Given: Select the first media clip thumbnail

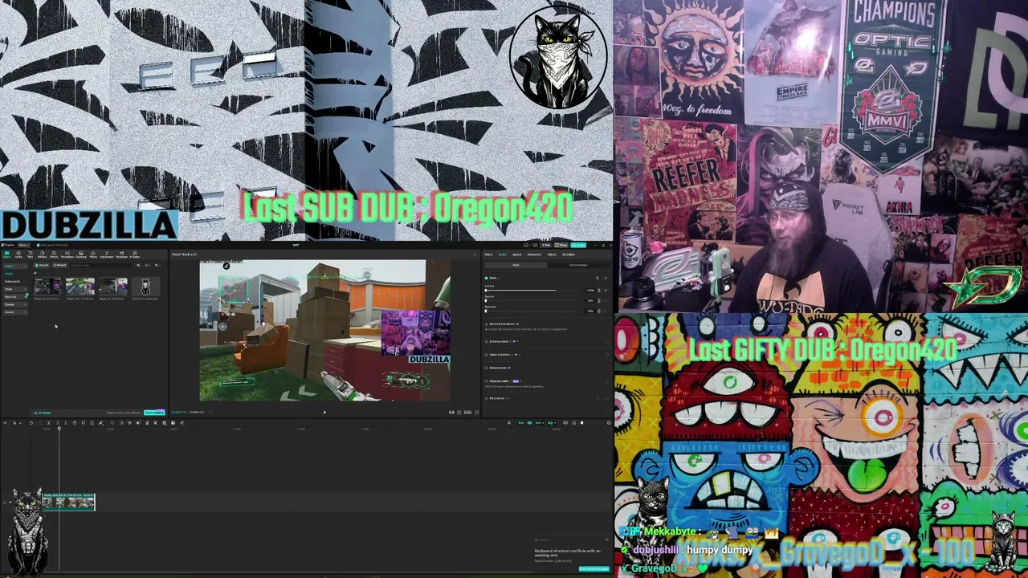Looking at the screenshot, I should [47, 286].
